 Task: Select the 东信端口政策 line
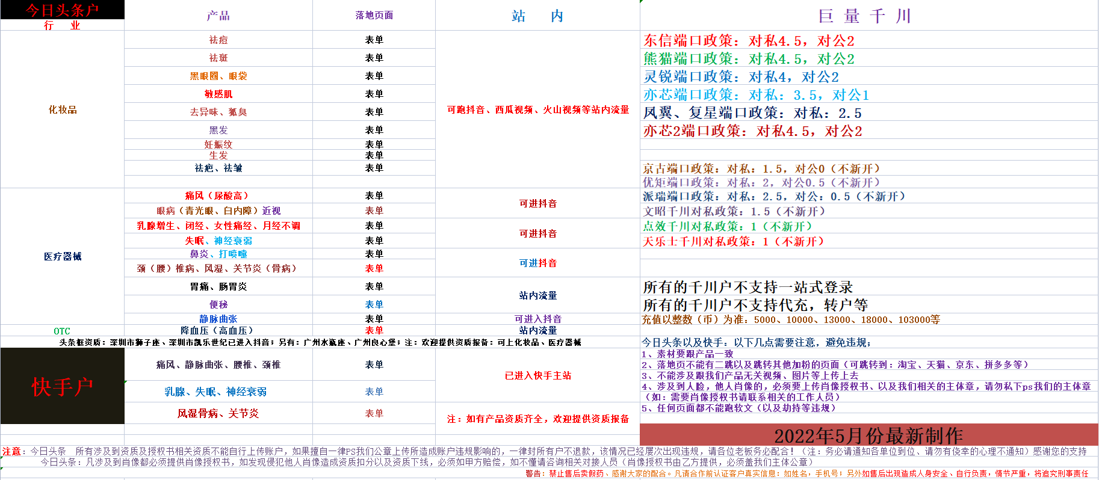(x=749, y=40)
